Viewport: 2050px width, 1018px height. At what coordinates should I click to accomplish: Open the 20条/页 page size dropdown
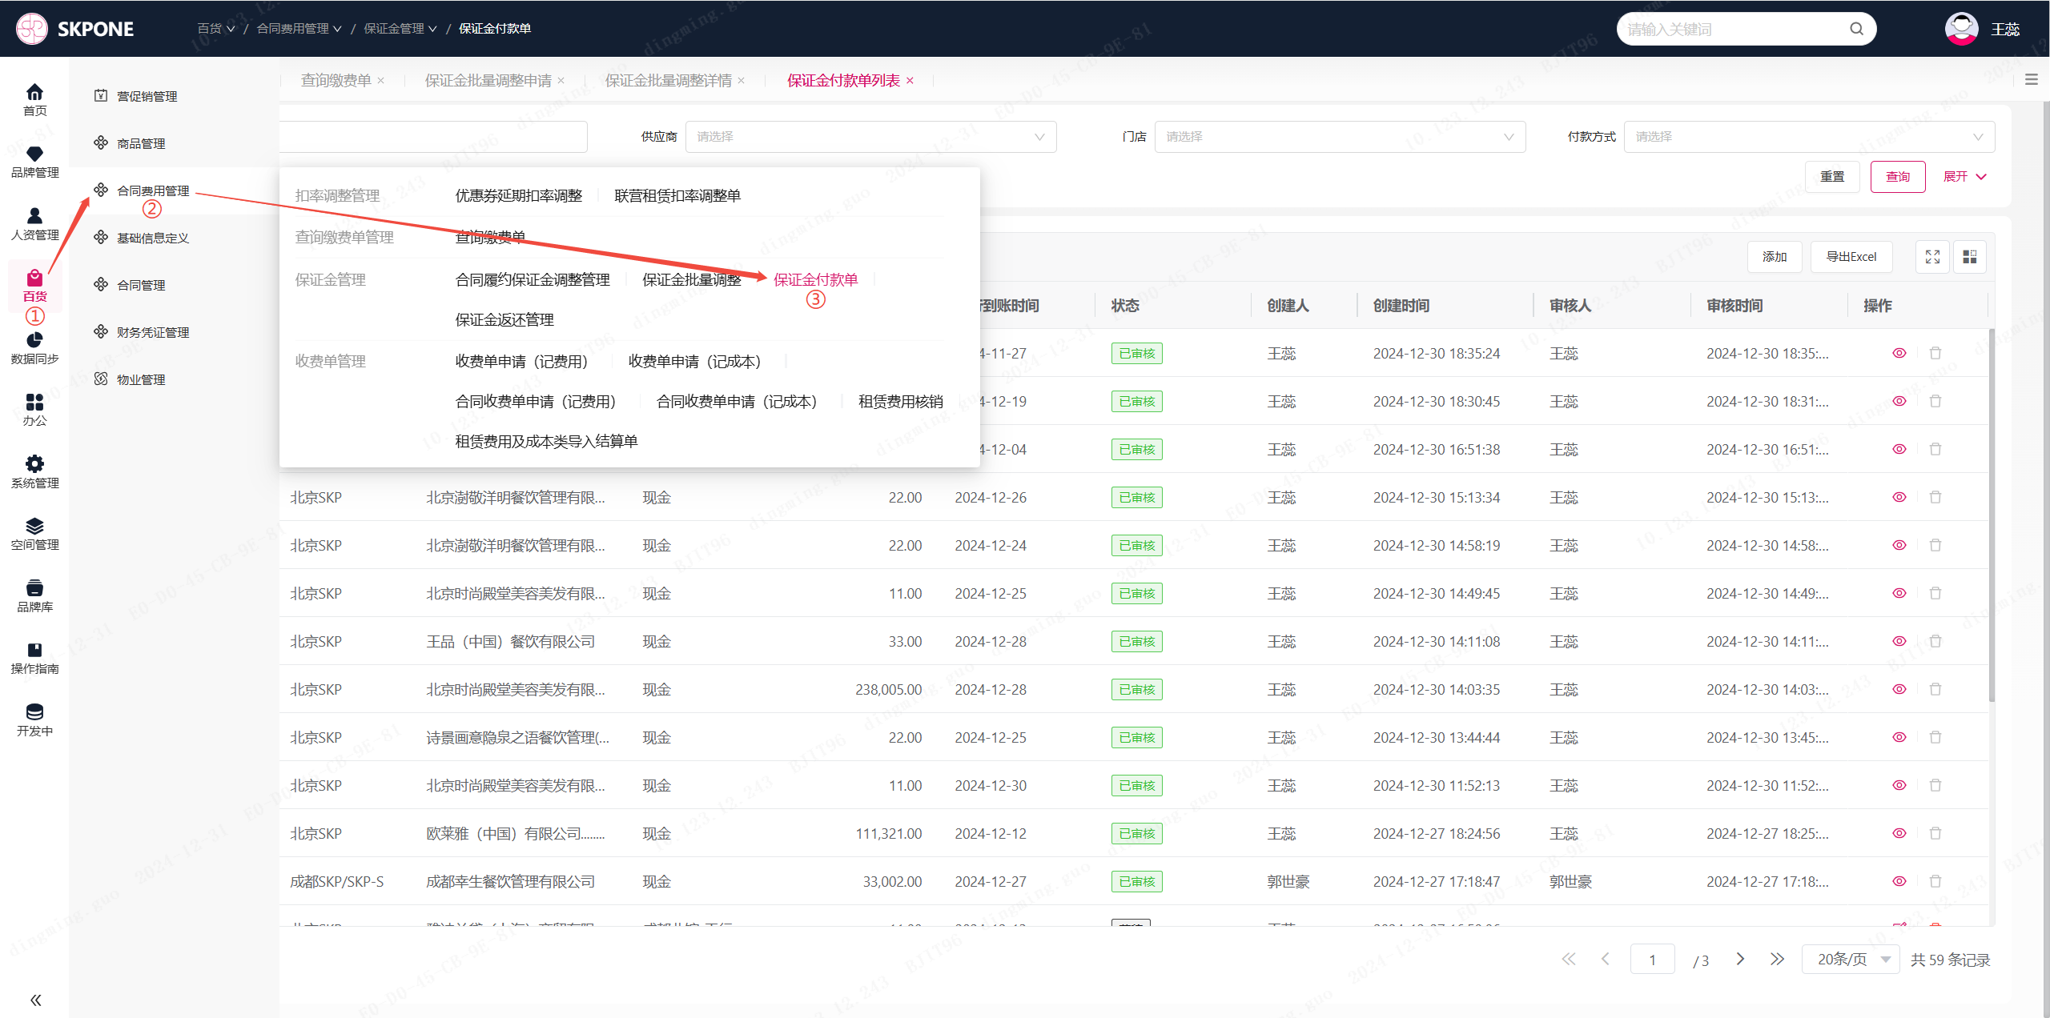tap(1850, 959)
